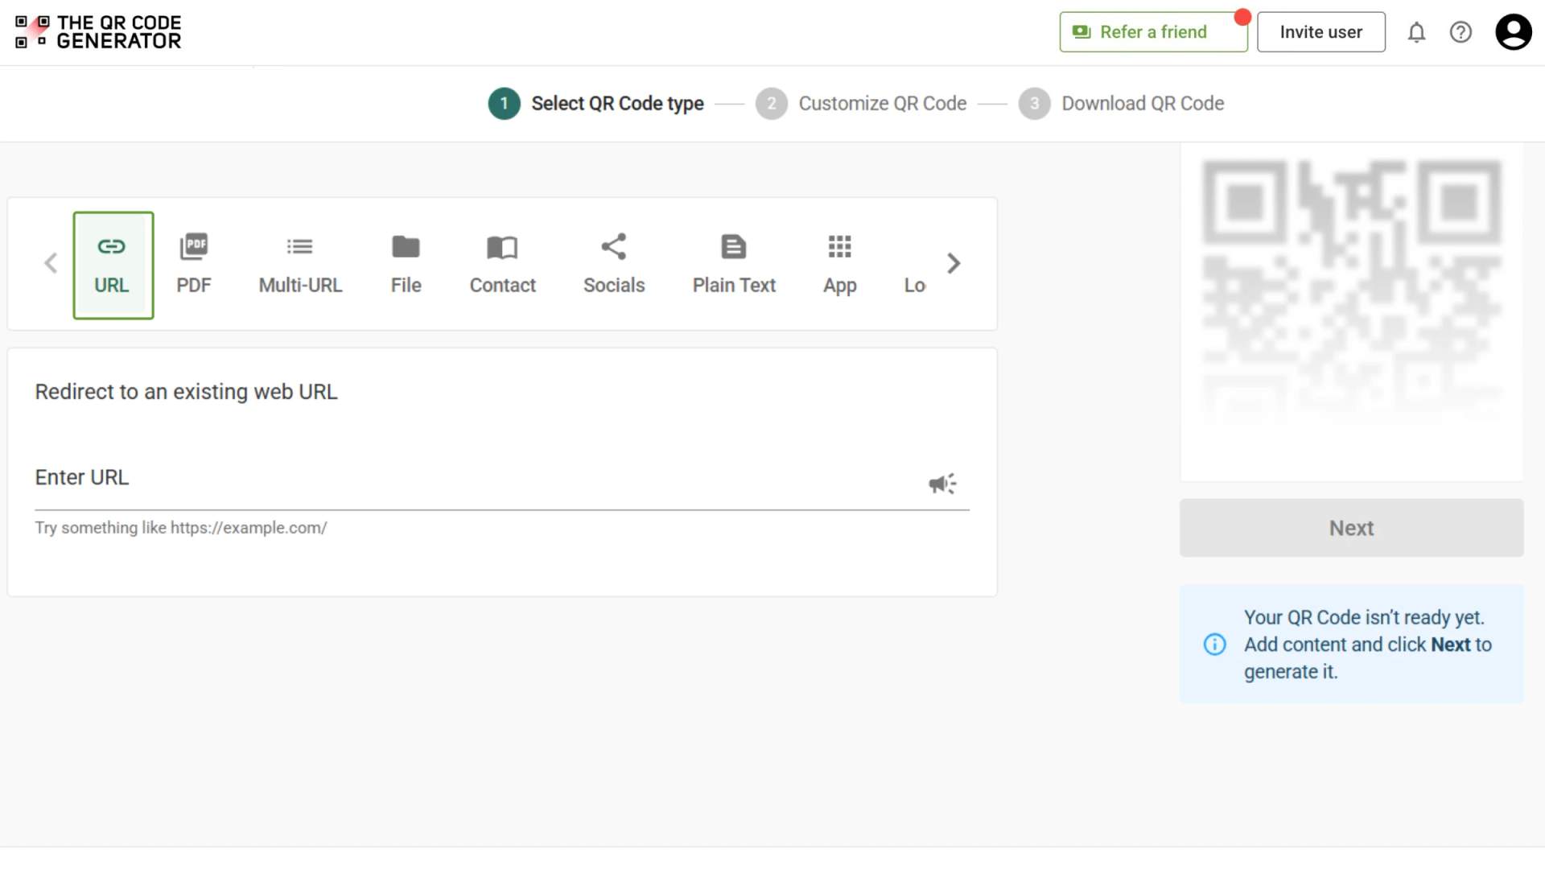This screenshot has height=869, width=1545.
Task: Click the 'Try something like https://example.com/' hint
Action: click(x=180, y=528)
